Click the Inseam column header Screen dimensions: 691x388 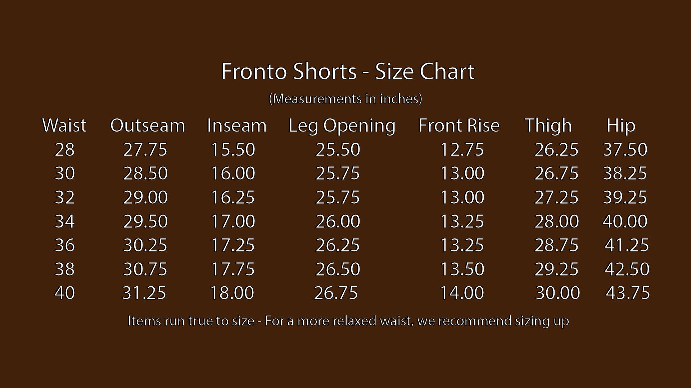coord(236,125)
